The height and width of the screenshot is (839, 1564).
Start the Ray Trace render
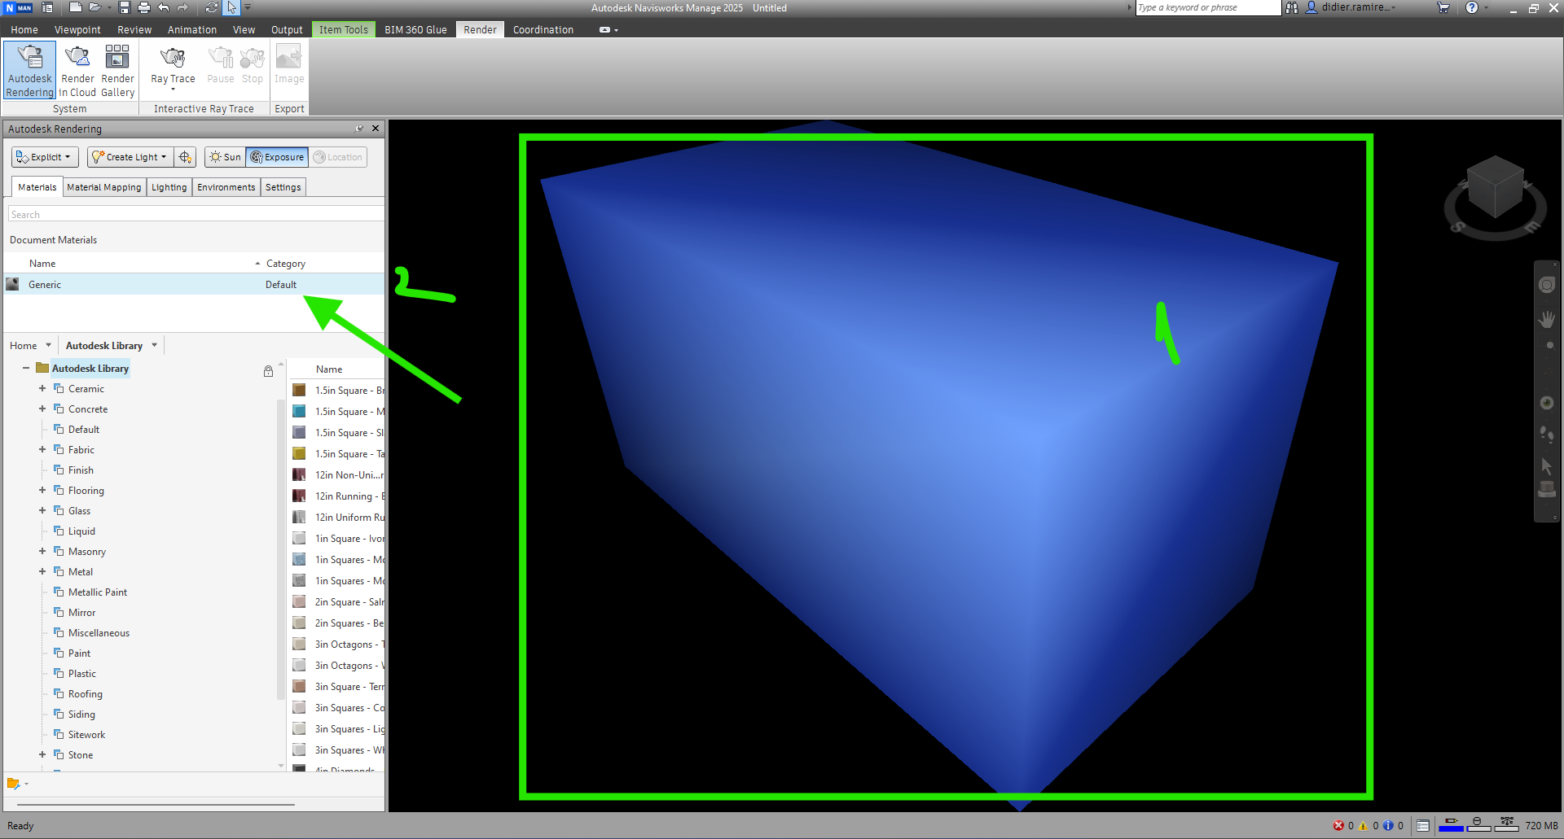[173, 69]
